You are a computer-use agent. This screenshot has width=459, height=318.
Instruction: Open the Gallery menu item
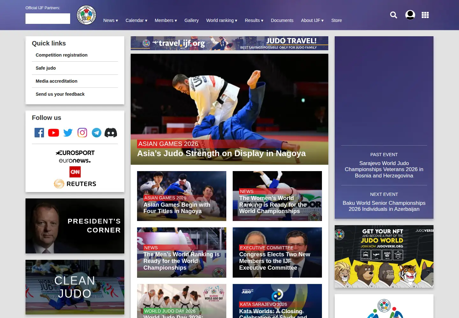pyautogui.click(x=192, y=20)
